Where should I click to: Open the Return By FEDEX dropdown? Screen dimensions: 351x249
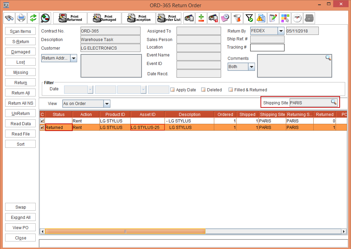[281, 31]
